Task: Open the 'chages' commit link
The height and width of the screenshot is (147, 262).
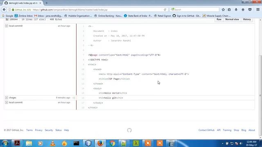Action: (x=13, y=98)
